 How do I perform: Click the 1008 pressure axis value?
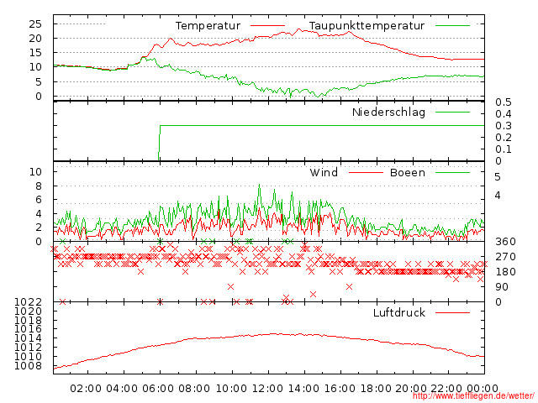pyautogui.click(x=28, y=366)
